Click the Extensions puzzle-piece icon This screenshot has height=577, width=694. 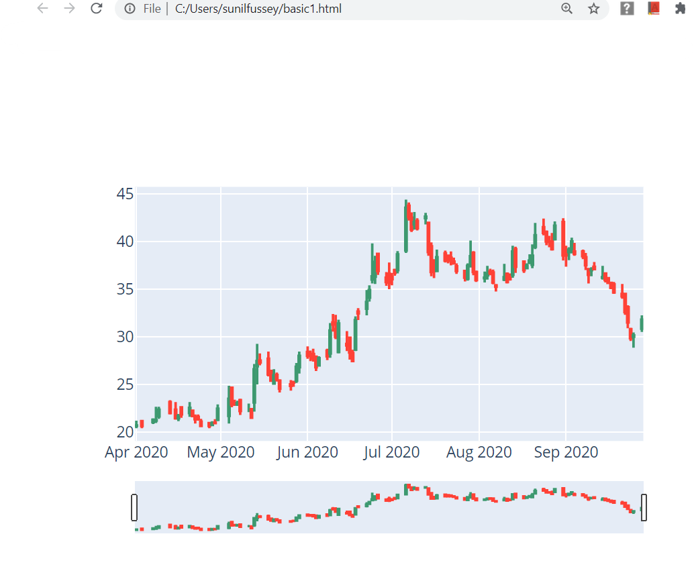680,9
